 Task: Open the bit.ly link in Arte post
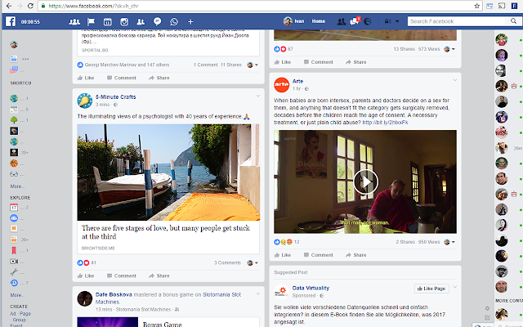pos(385,123)
